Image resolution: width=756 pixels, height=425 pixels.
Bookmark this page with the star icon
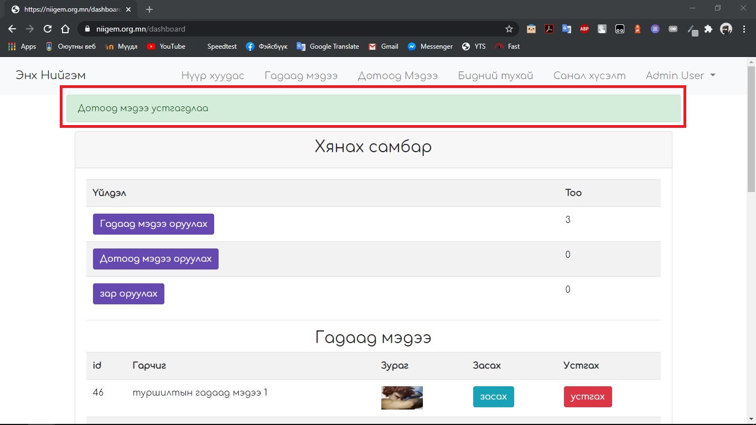click(x=509, y=29)
